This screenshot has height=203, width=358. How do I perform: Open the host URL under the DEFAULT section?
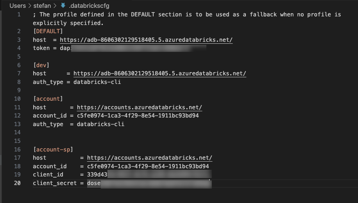pos(146,40)
